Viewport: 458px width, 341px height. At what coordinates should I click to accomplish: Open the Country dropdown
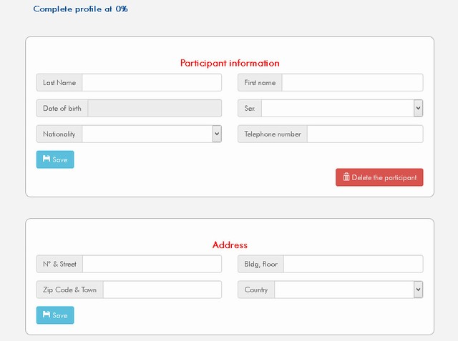[x=349, y=290]
